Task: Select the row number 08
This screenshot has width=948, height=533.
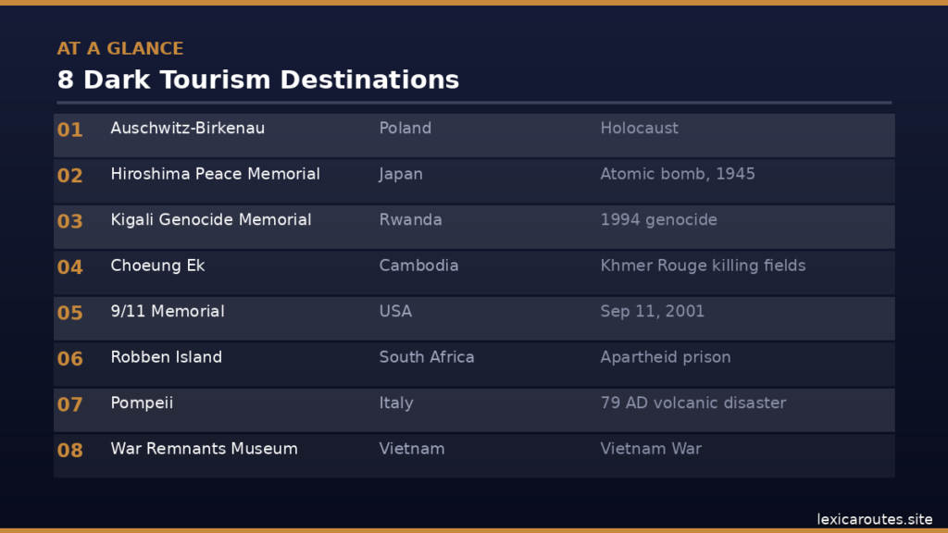Action: (x=69, y=452)
